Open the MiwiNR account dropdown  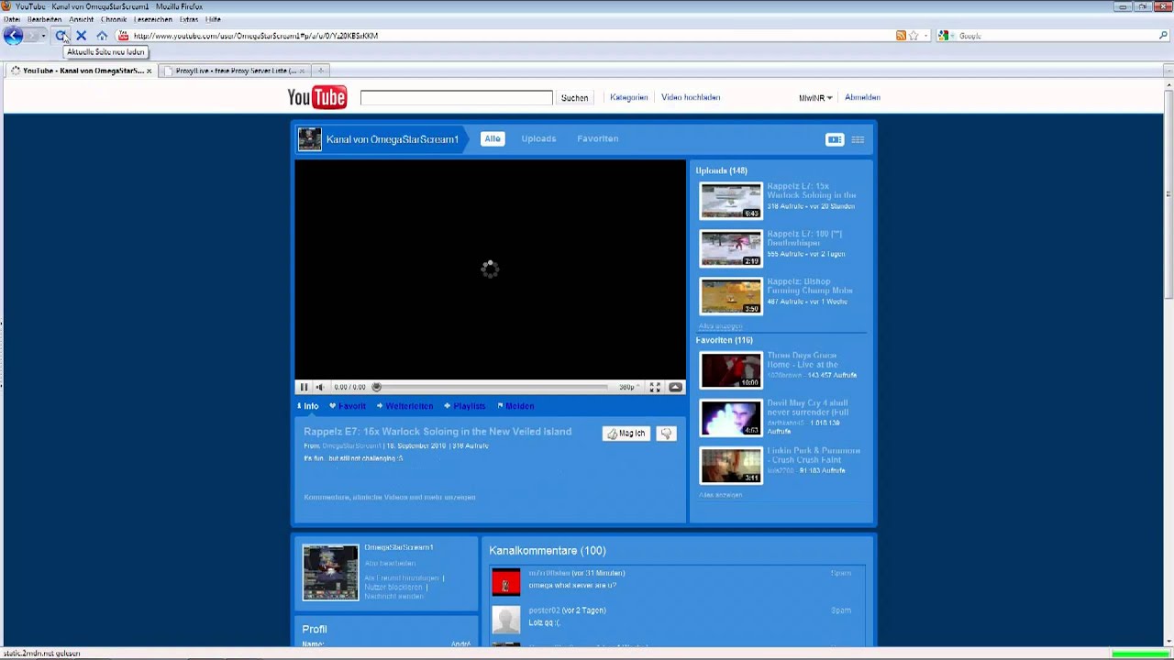click(x=815, y=98)
